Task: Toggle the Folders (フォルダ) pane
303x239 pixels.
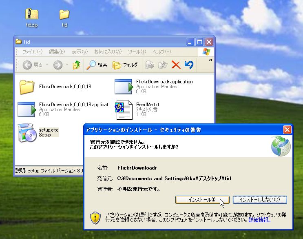Action: tap(125, 65)
